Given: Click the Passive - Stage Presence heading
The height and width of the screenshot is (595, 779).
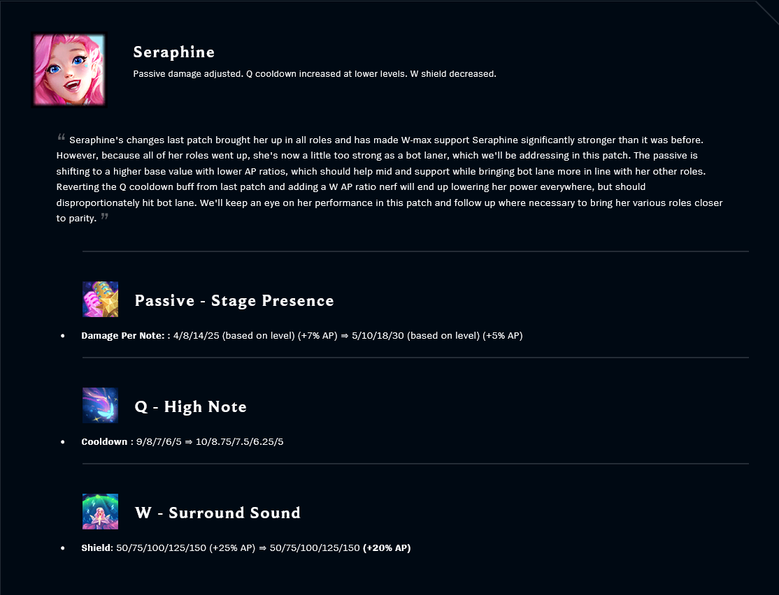Looking at the screenshot, I should click(x=234, y=301).
